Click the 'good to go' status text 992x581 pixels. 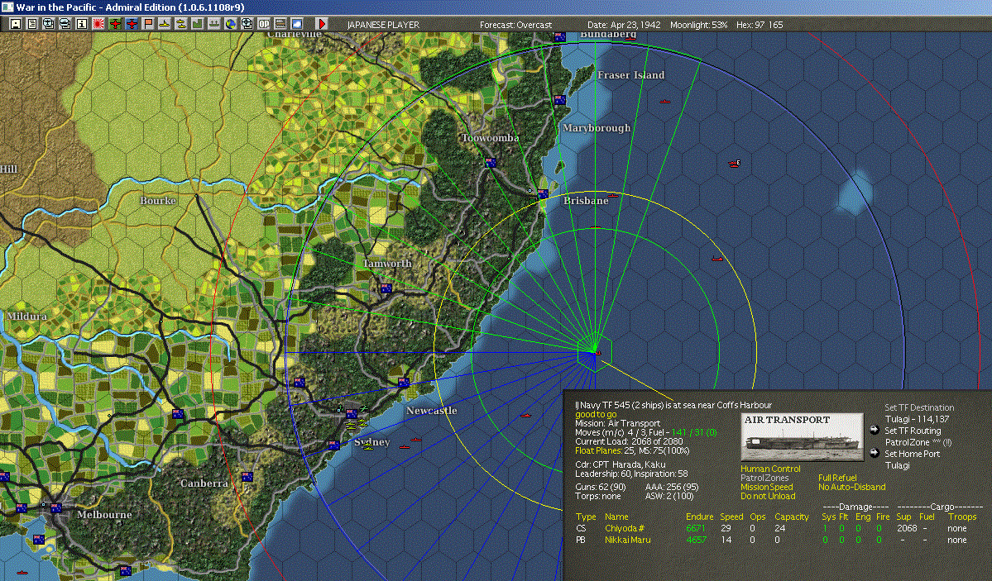[596, 415]
